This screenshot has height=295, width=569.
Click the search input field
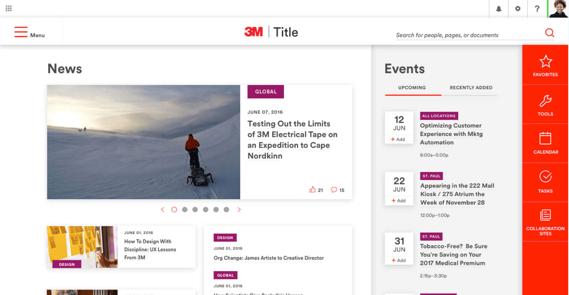[466, 35]
